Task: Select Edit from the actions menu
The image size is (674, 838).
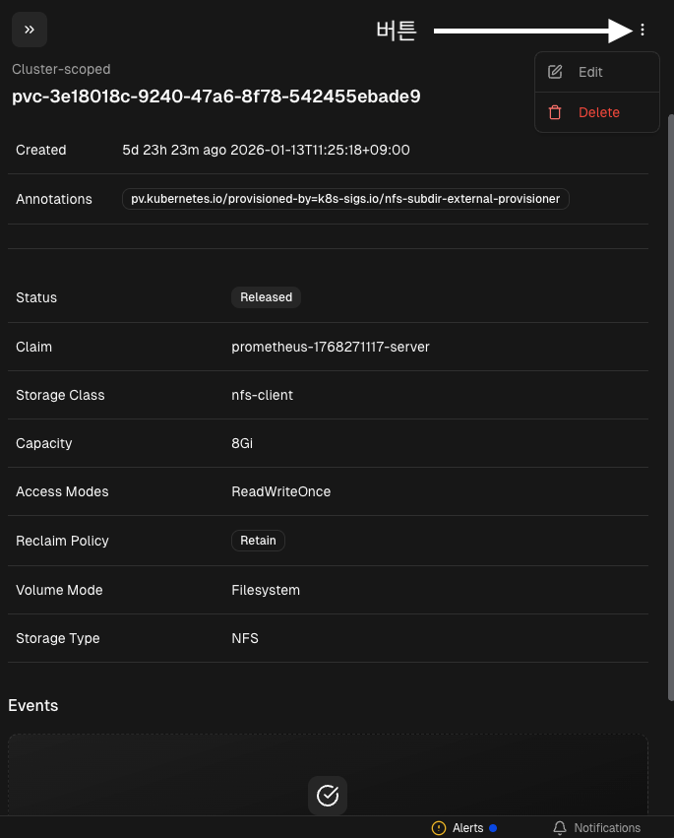Action: [590, 72]
